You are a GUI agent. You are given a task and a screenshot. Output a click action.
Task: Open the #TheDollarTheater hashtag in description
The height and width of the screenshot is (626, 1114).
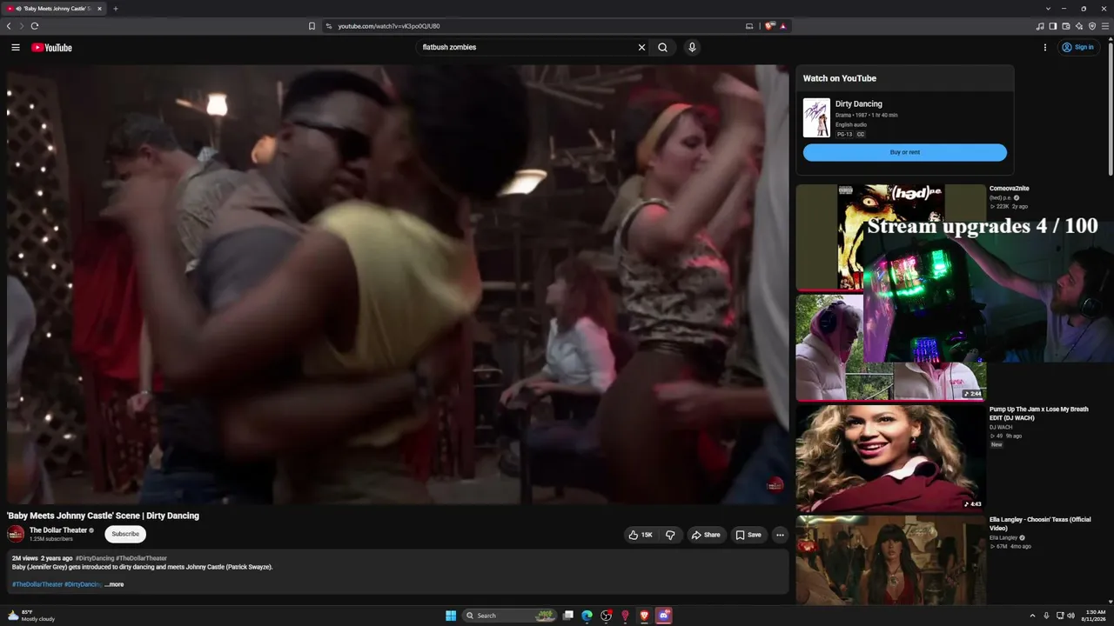pos(37,584)
